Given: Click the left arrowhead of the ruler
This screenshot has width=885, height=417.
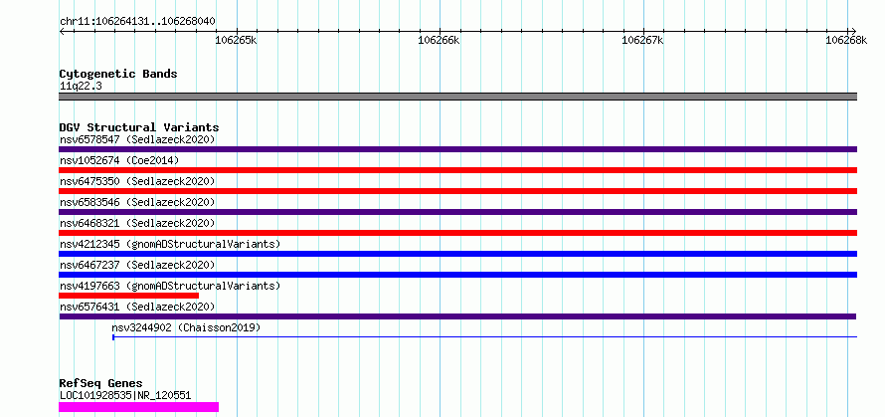Looking at the screenshot, I should pyautogui.click(x=62, y=31).
